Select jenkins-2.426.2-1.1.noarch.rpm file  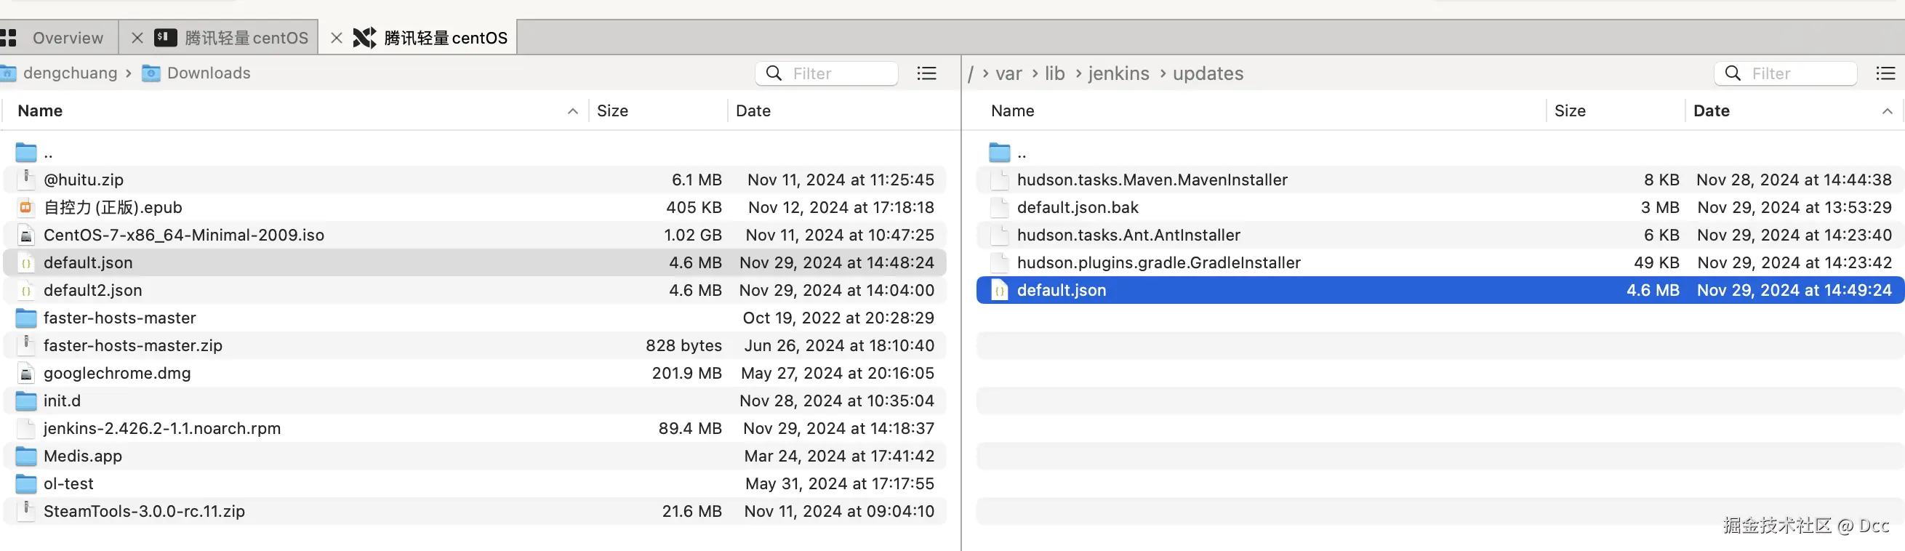(x=475, y=428)
